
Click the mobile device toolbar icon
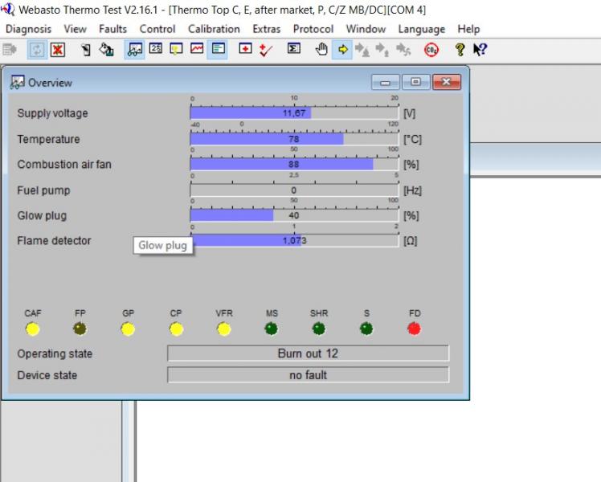click(x=86, y=50)
